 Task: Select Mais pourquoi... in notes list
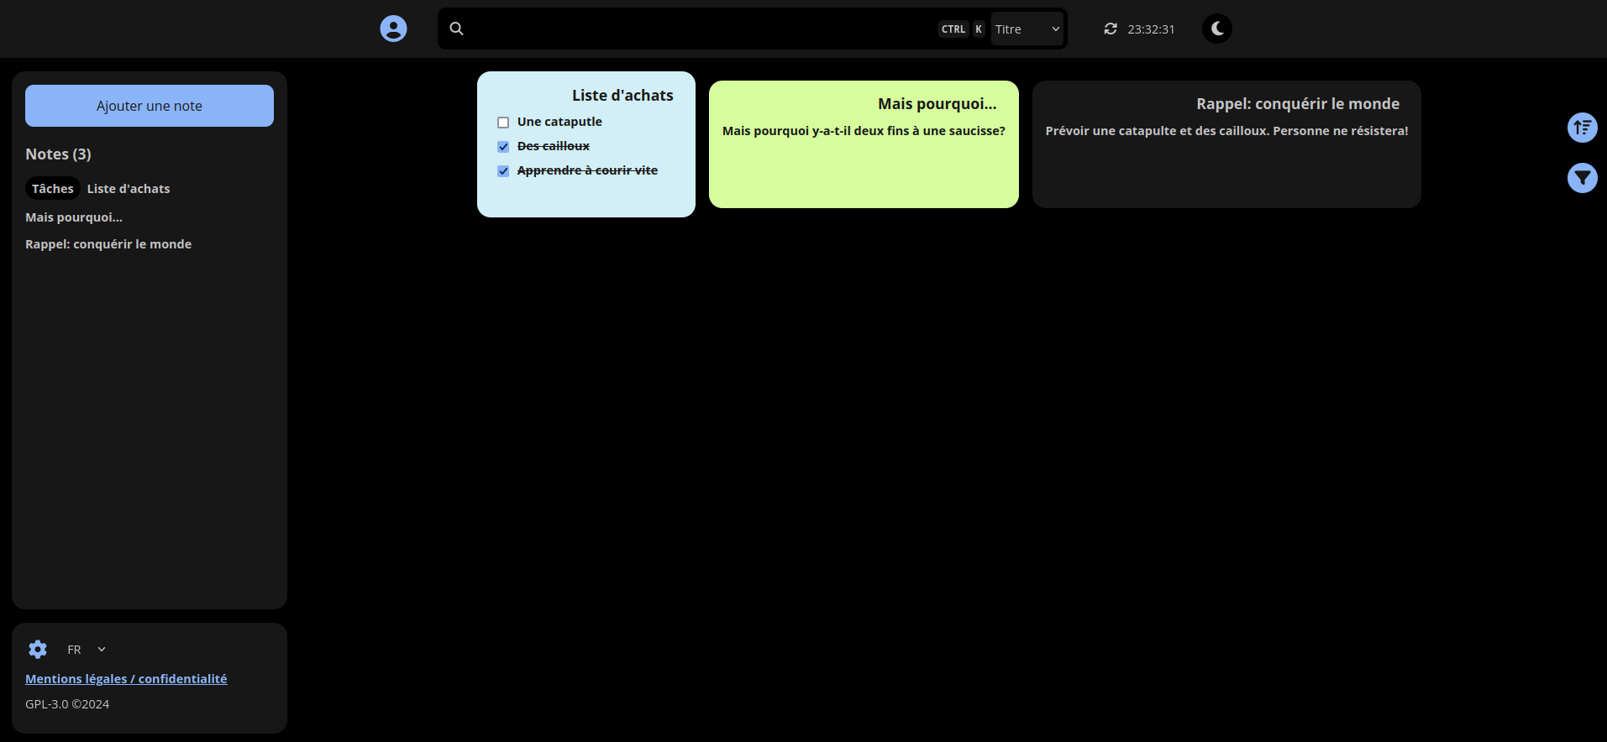pyautogui.click(x=74, y=217)
